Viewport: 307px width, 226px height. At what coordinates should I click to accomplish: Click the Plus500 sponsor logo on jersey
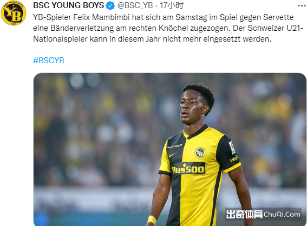tap(188, 169)
